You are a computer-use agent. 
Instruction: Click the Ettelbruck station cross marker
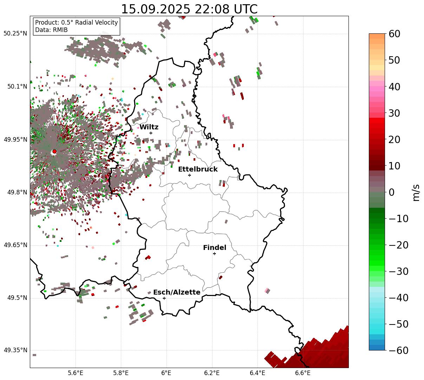click(189, 175)
